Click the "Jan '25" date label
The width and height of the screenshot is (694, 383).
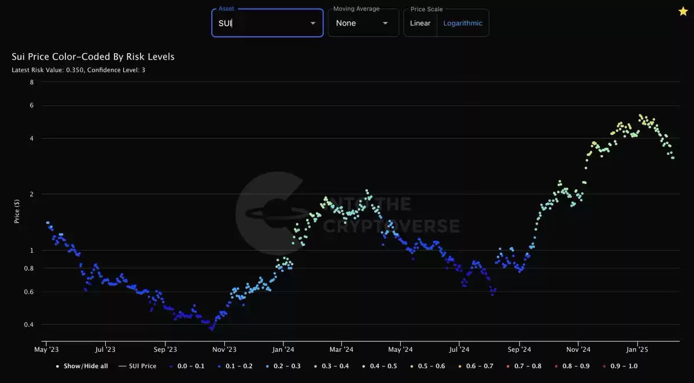pyautogui.click(x=637, y=349)
